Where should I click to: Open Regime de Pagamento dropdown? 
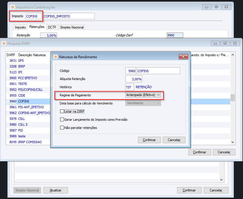click(143, 95)
